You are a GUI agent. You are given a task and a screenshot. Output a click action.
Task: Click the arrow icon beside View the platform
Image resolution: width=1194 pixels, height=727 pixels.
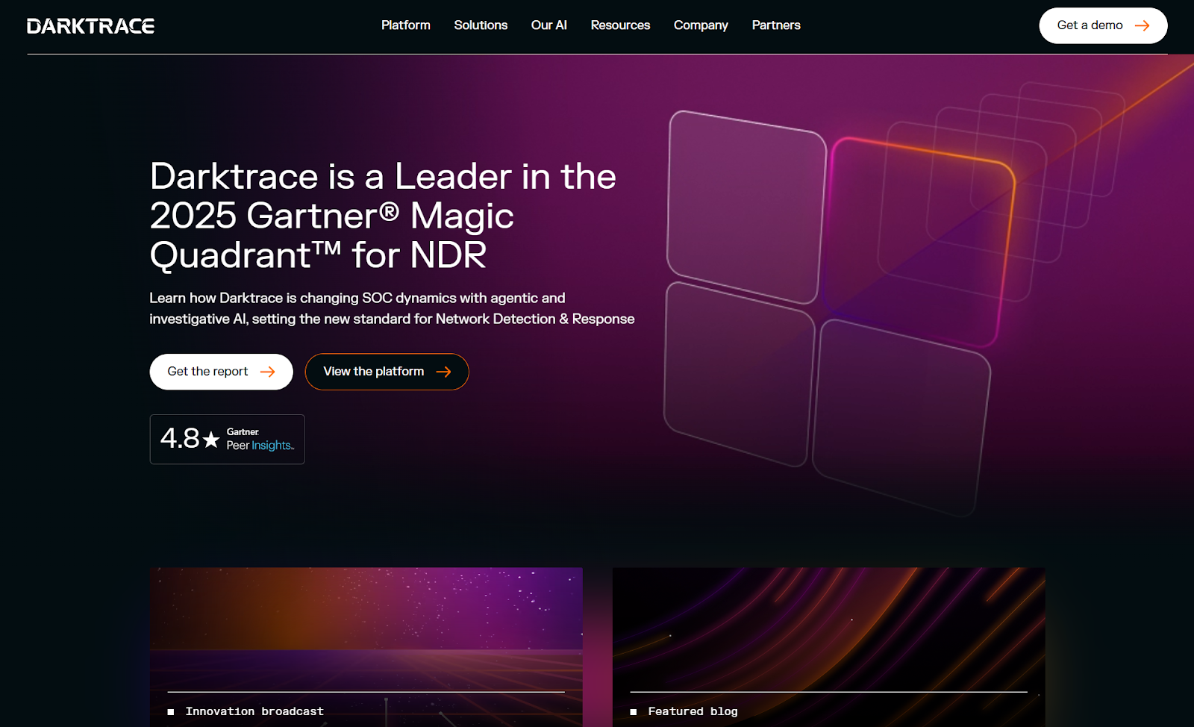tap(443, 372)
